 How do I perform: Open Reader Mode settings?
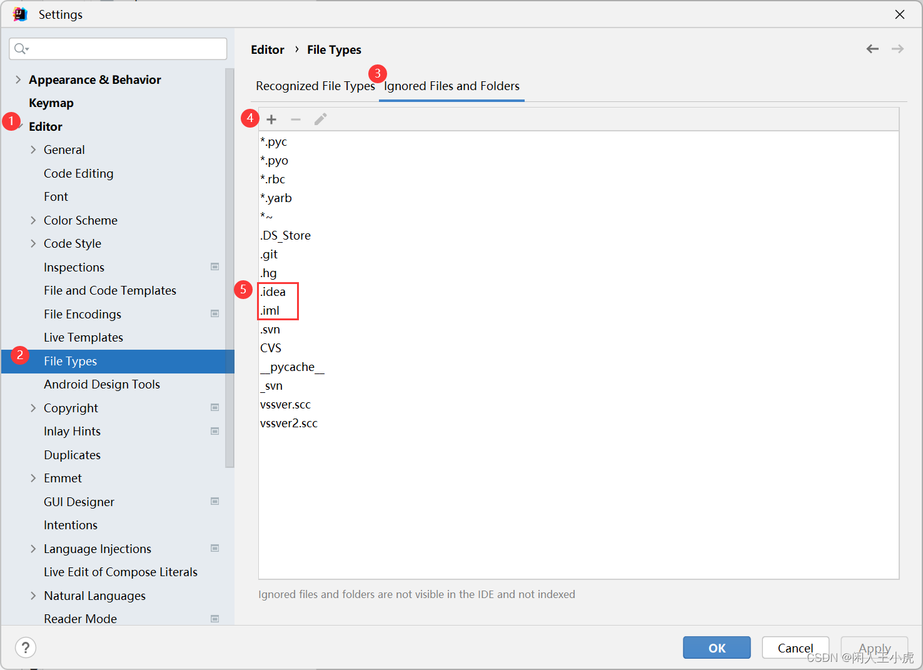coord(80,619)
